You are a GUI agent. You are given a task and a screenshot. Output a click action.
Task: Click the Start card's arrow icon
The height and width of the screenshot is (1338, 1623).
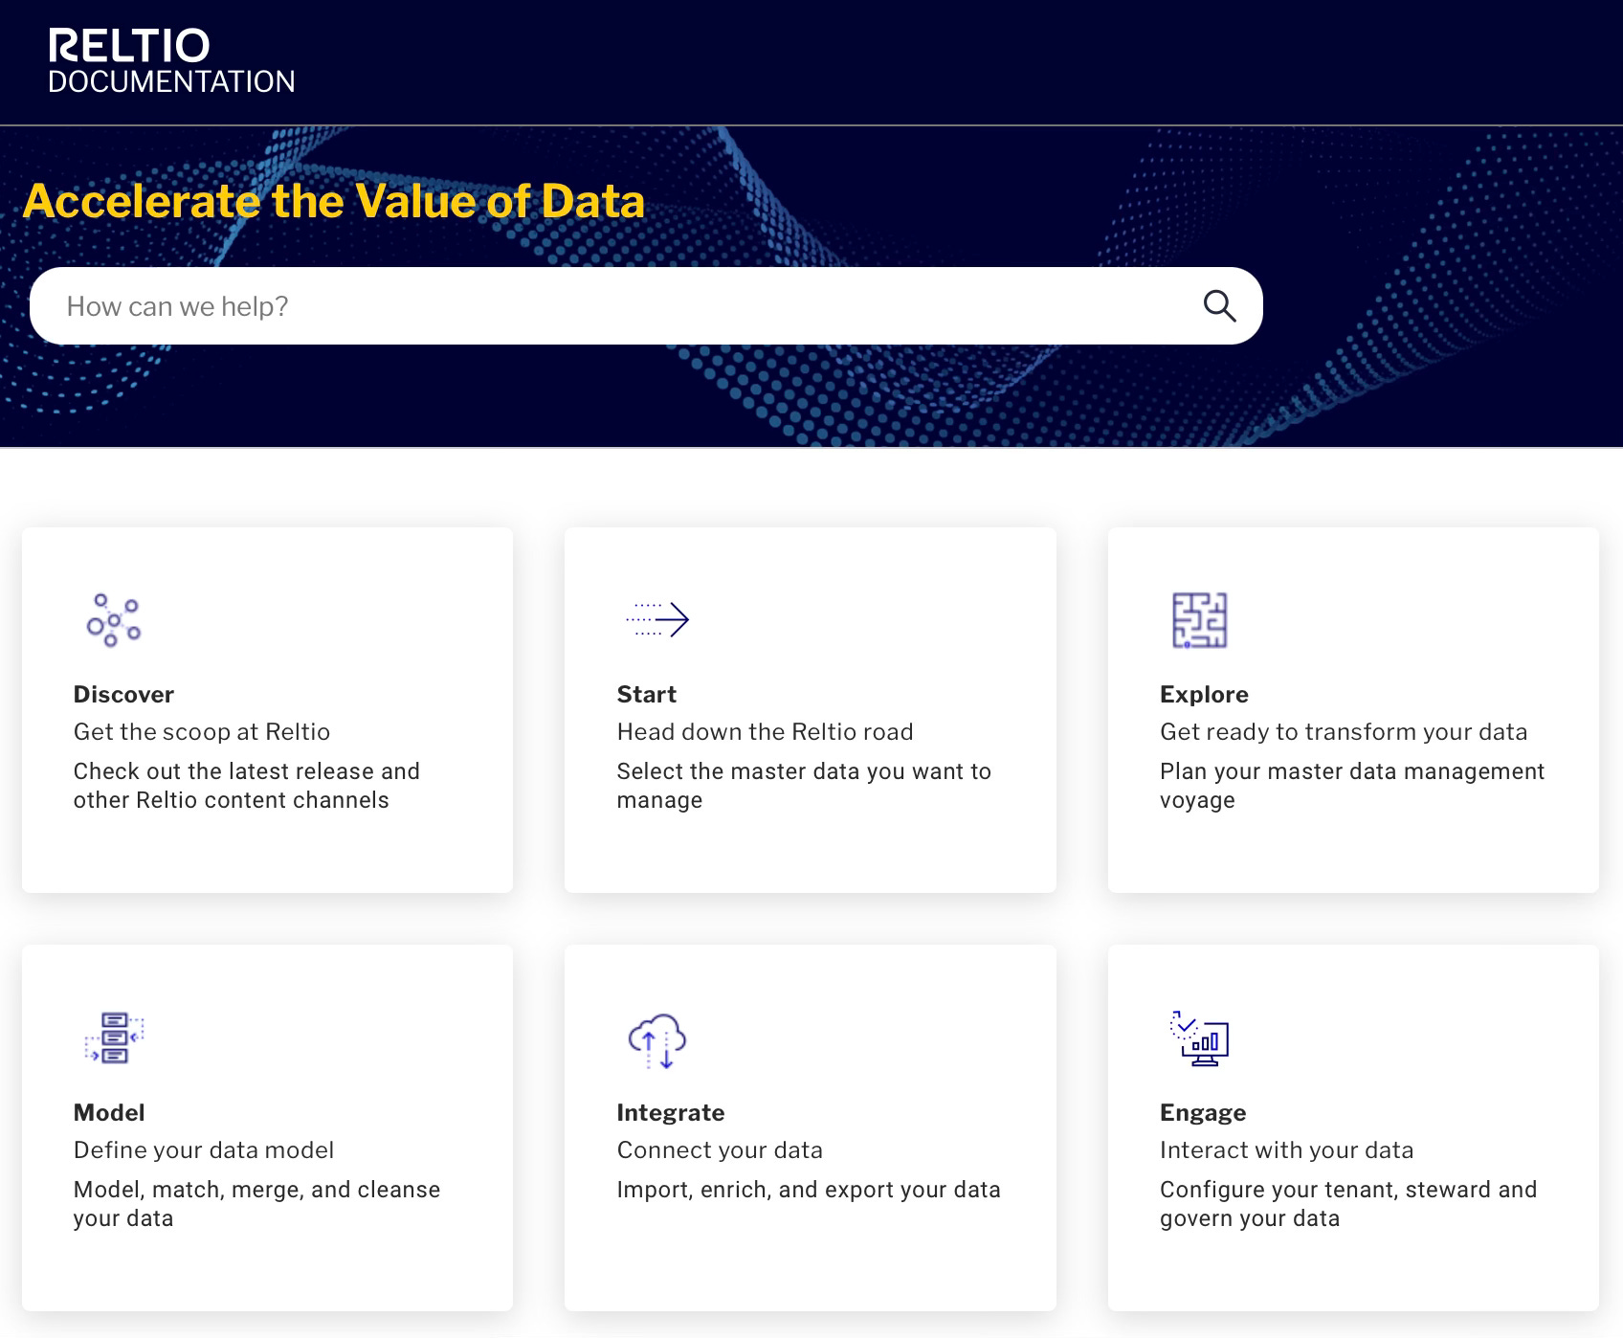pyautogui.click(x=657, y=619)
